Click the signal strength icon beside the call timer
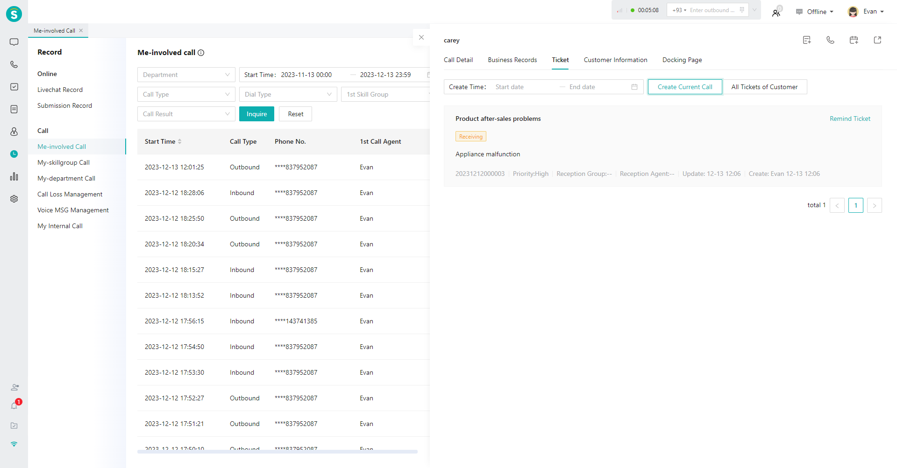Screen dimensions: 897x468 [x=619, y=10]
